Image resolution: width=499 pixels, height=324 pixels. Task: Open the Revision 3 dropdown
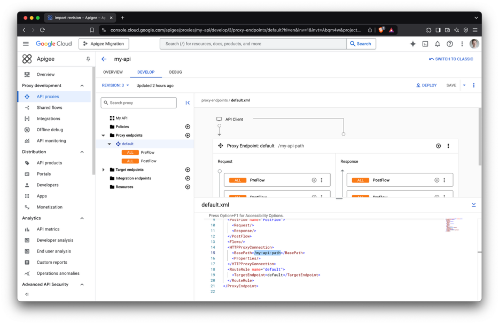115,85
